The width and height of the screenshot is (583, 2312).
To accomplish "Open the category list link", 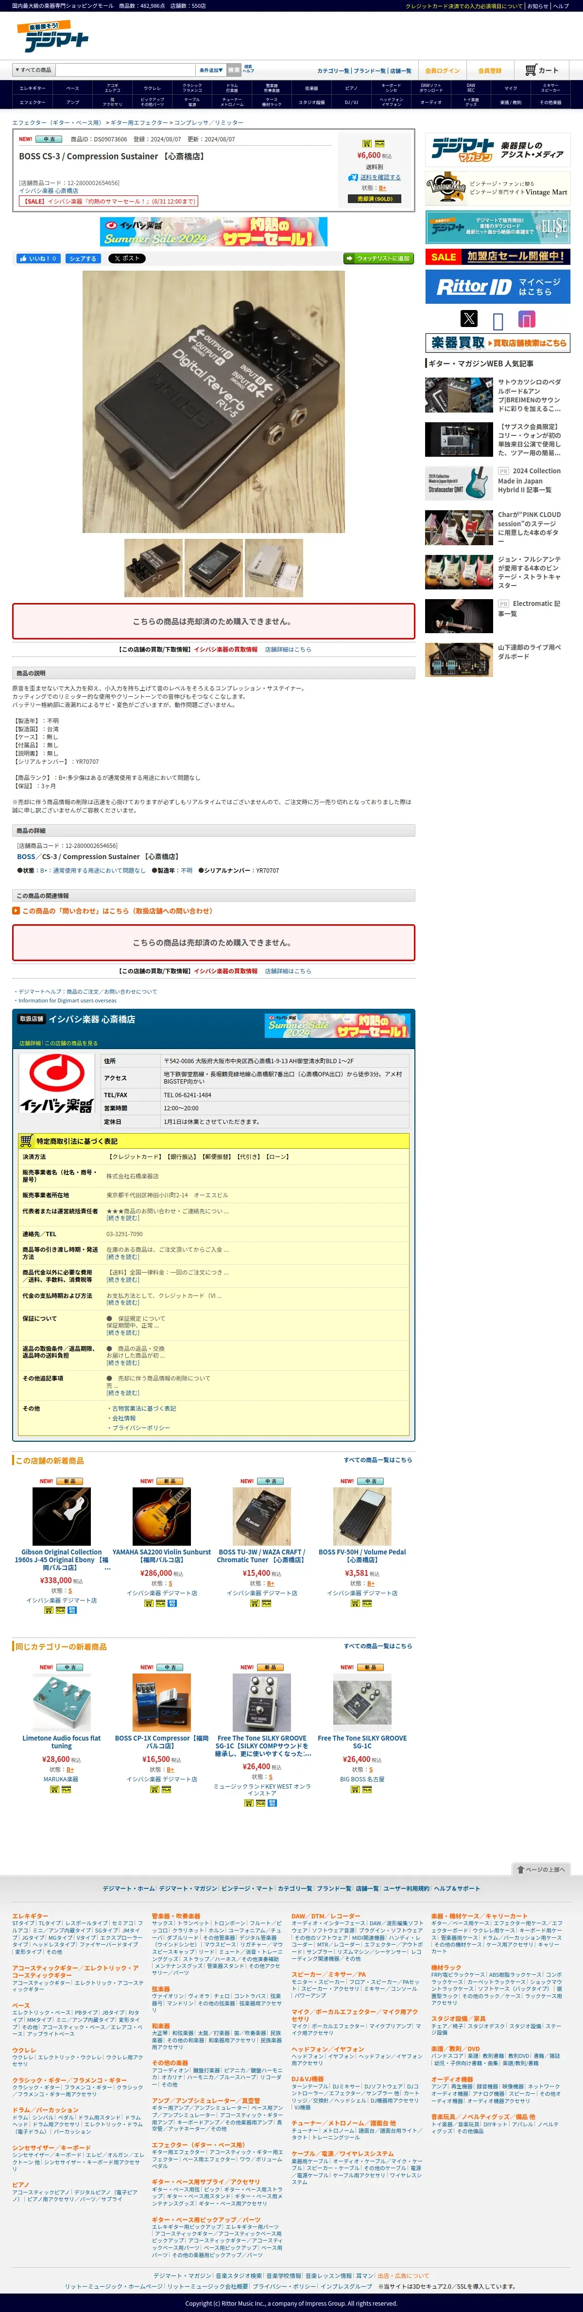I will pos(333,71).
